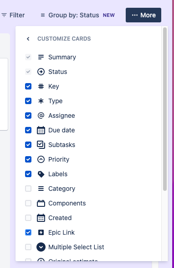Click the Priority chevron-circle icon
174x268 pixels.
[41, 159]
